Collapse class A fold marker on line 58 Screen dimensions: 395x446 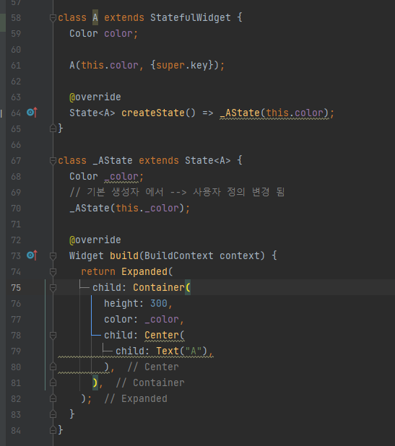point(53,18)
